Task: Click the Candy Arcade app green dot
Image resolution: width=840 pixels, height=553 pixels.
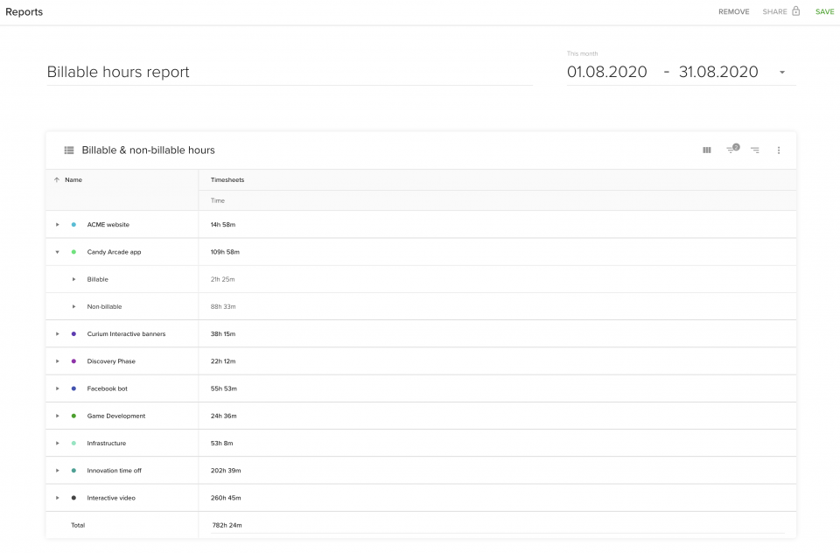Action: [x=73, y=252]
